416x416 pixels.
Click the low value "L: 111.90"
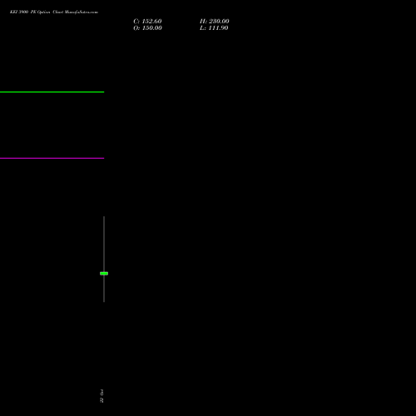[x=214, y=28]
